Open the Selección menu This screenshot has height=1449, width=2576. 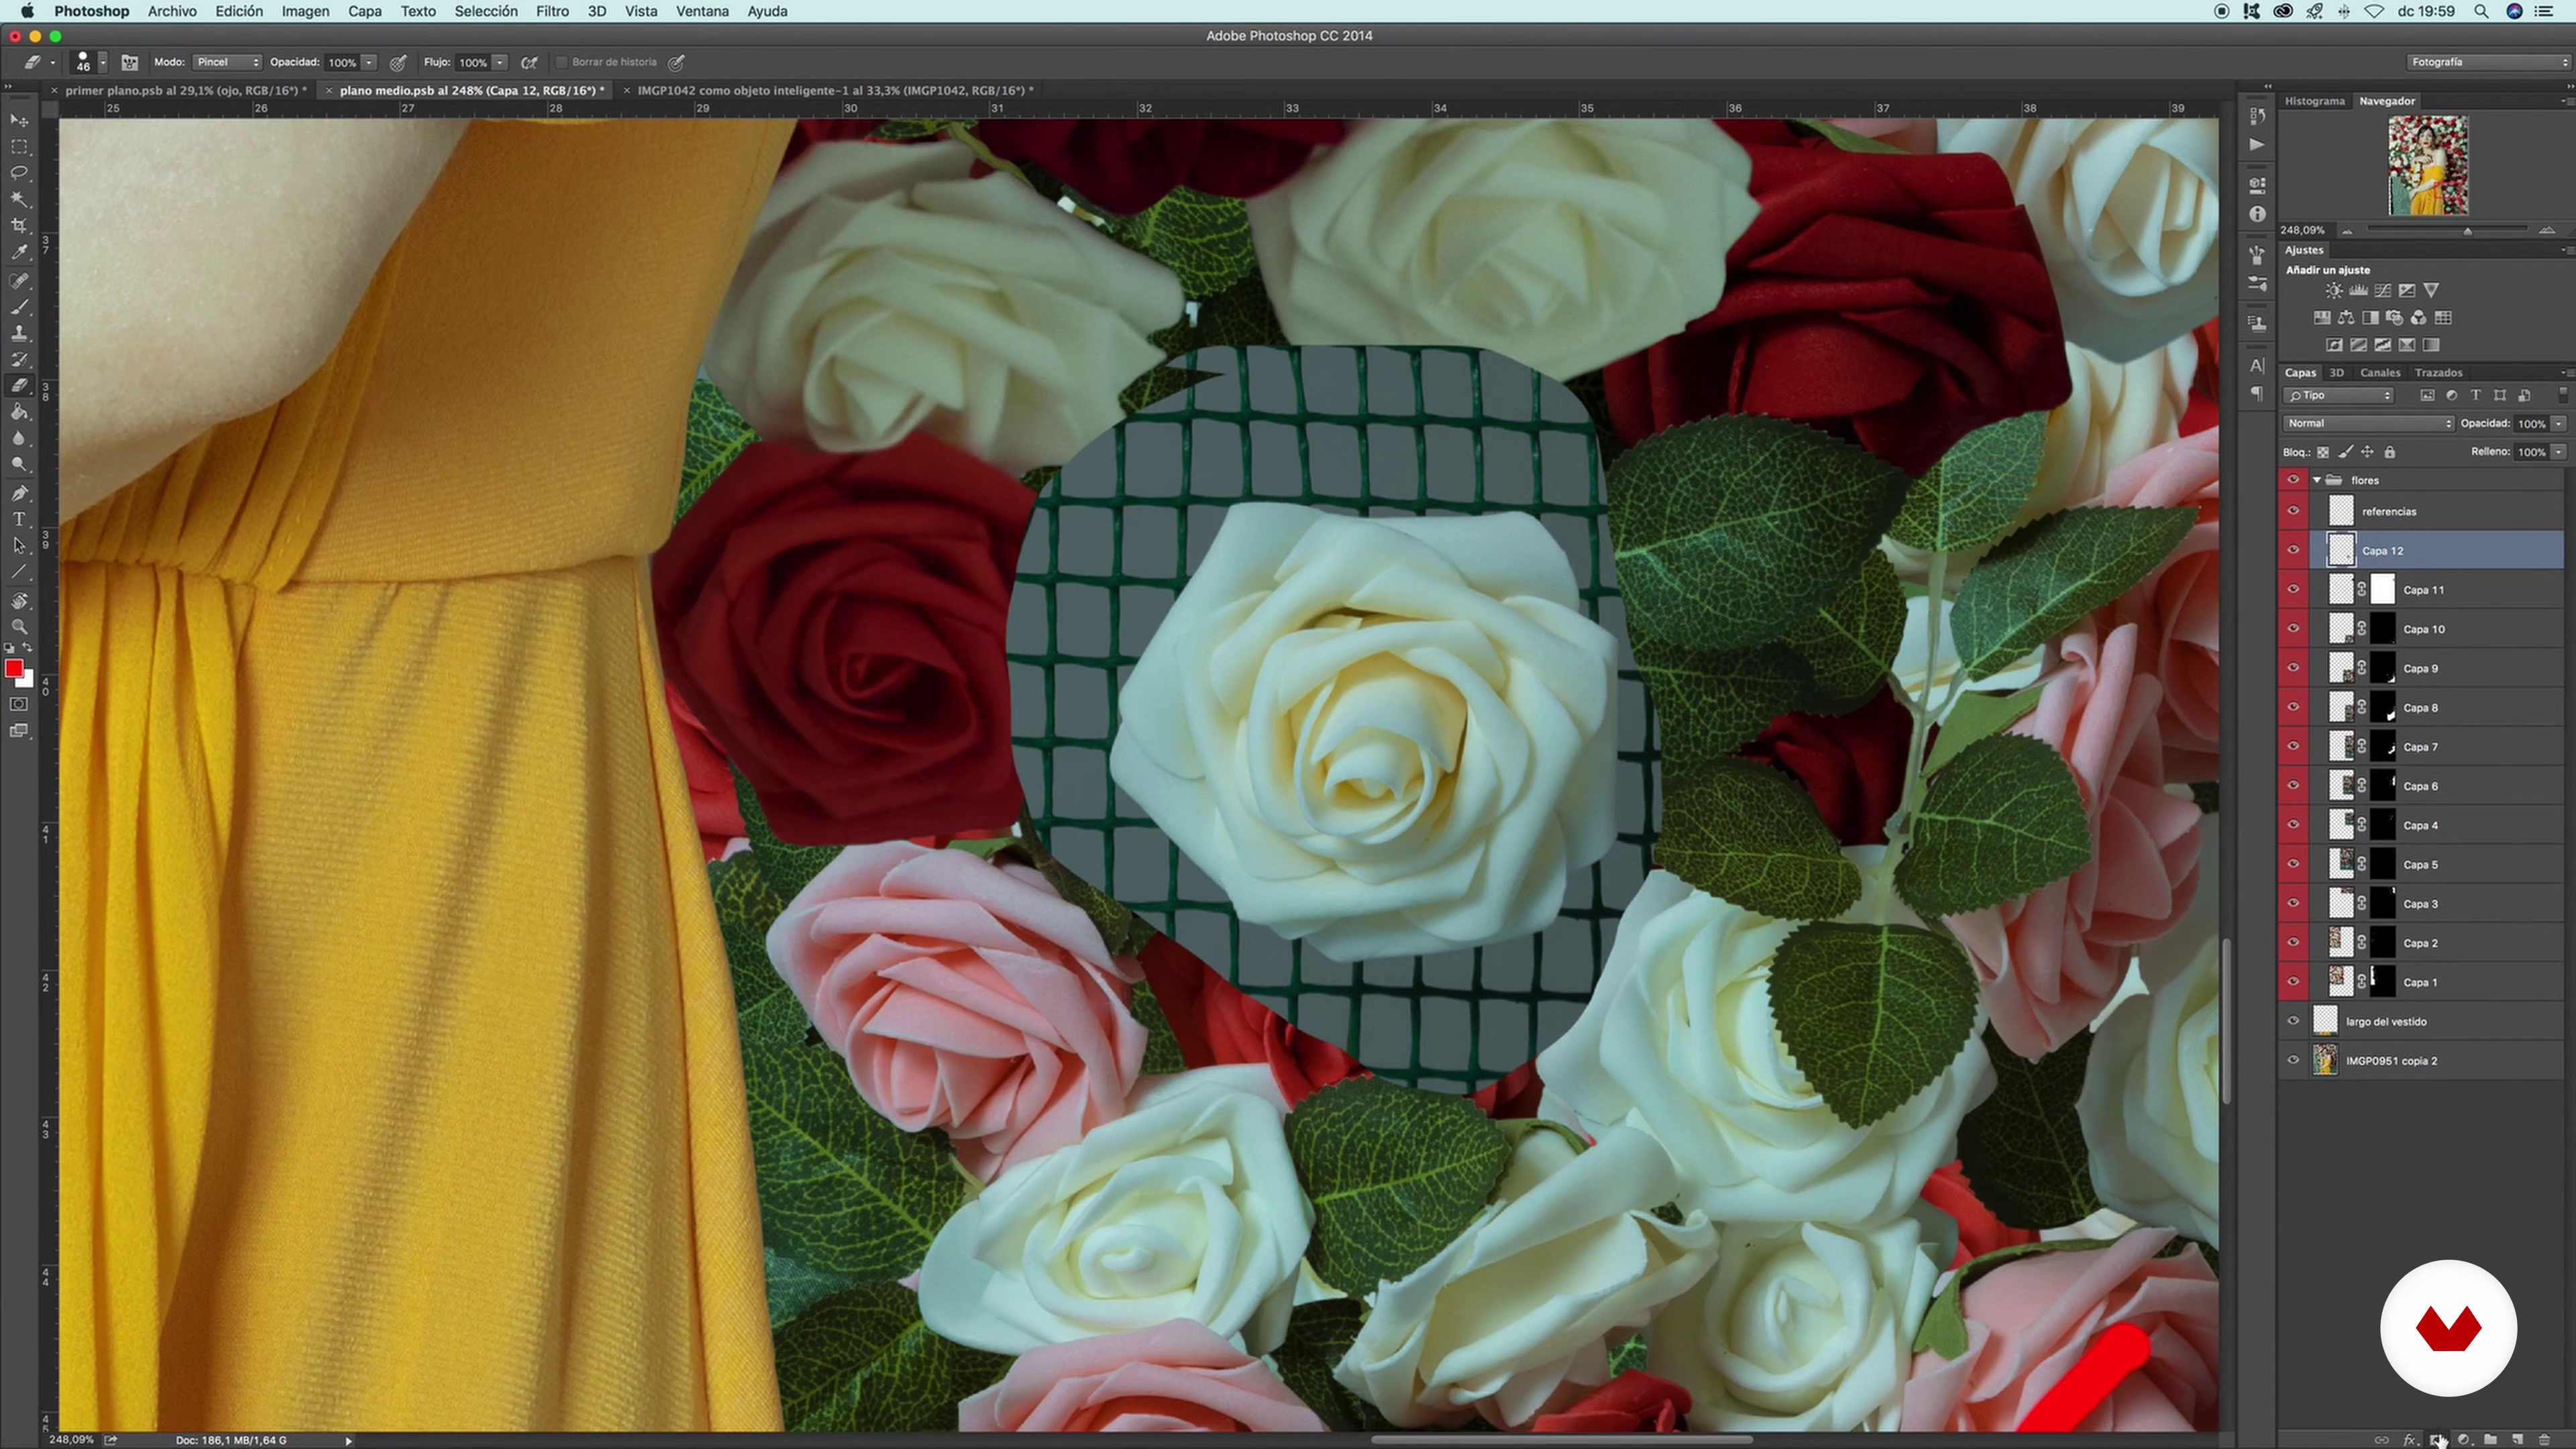(x=486, y=11)
